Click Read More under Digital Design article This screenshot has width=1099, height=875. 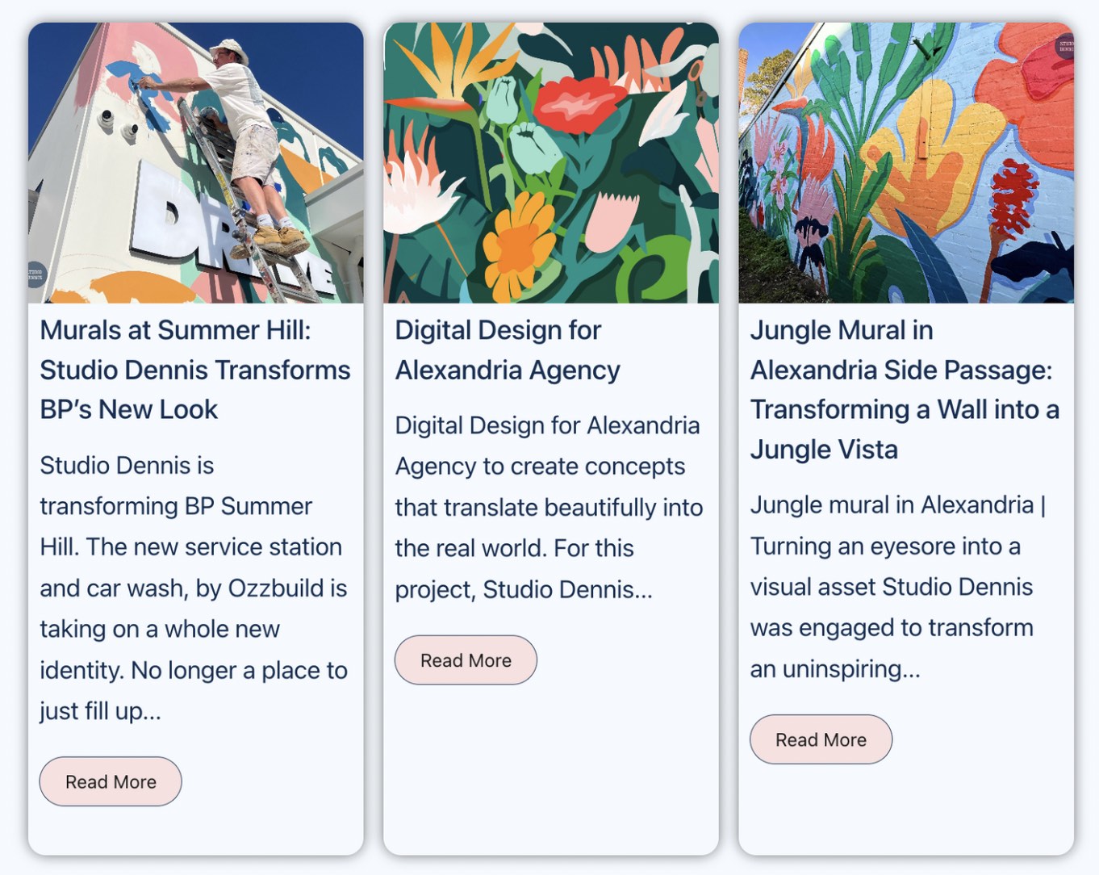click(466, 660)
